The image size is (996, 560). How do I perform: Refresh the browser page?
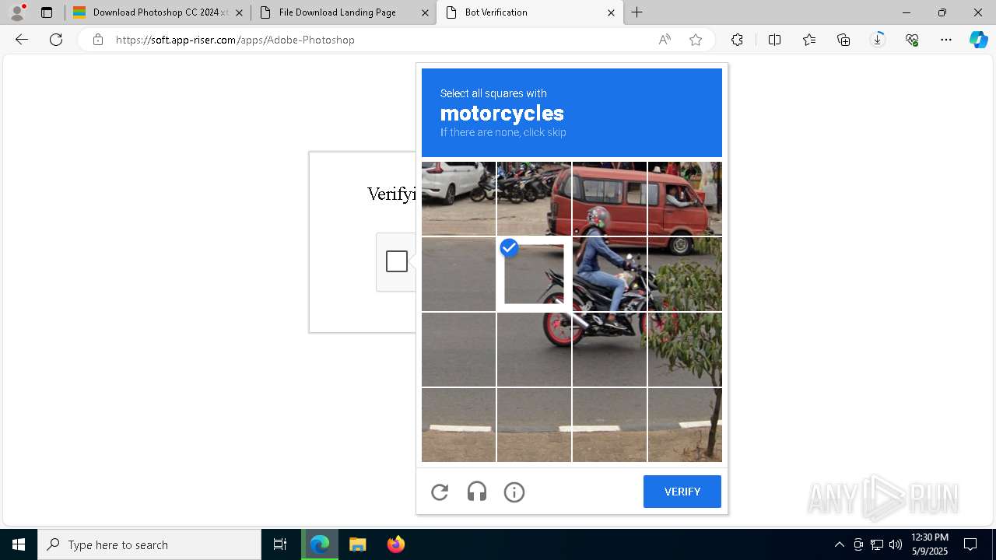click(x=56, y=40)
